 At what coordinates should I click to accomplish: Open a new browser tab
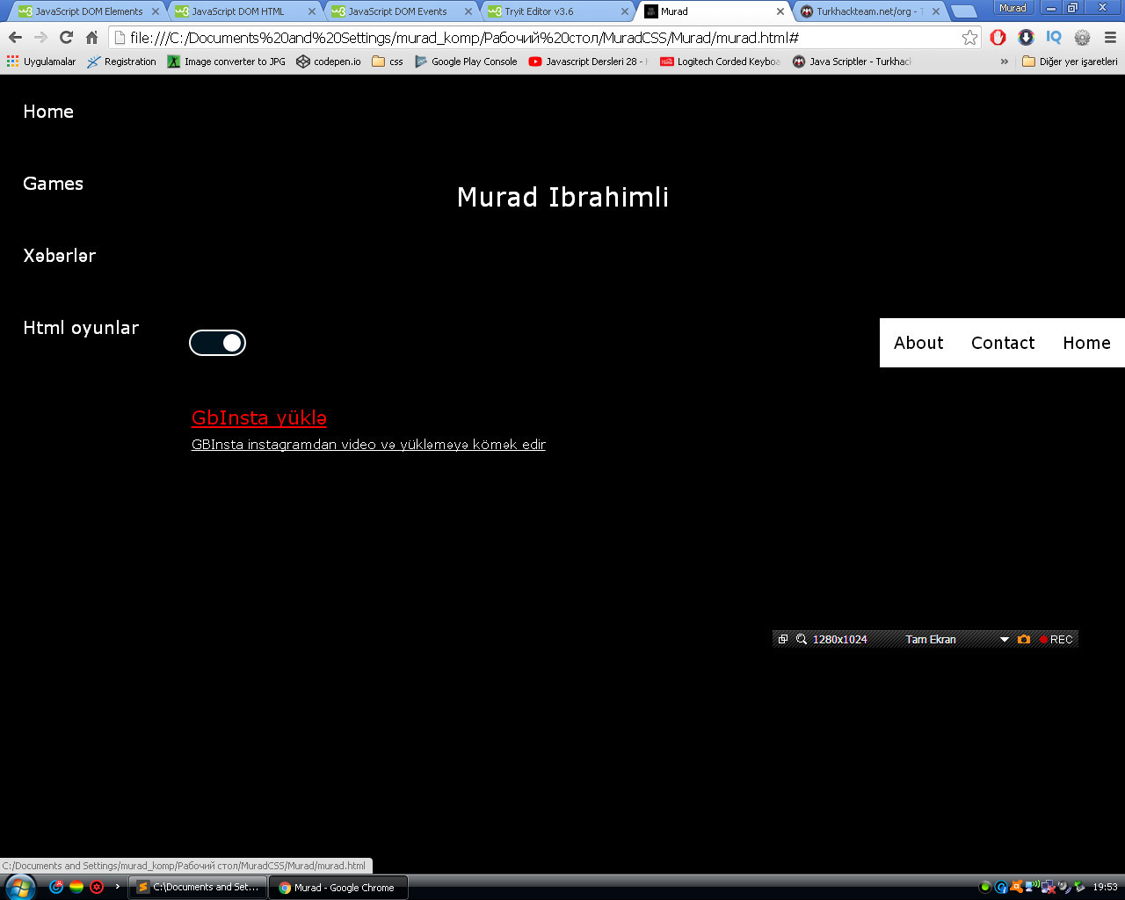coord(964,11)
